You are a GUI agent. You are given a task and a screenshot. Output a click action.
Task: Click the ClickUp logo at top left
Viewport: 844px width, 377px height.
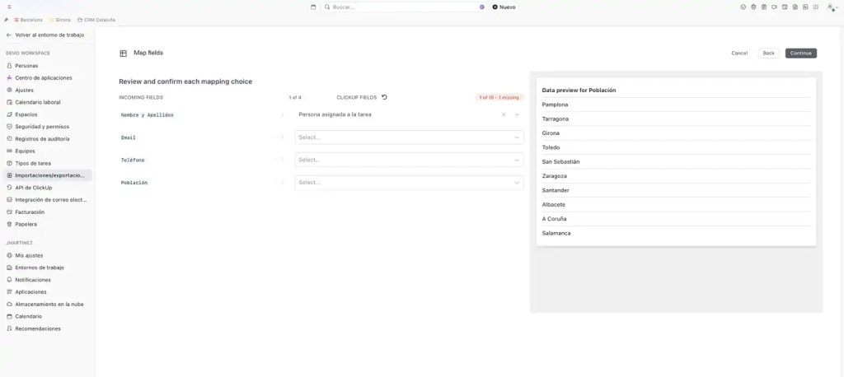[x=9, y=7]
